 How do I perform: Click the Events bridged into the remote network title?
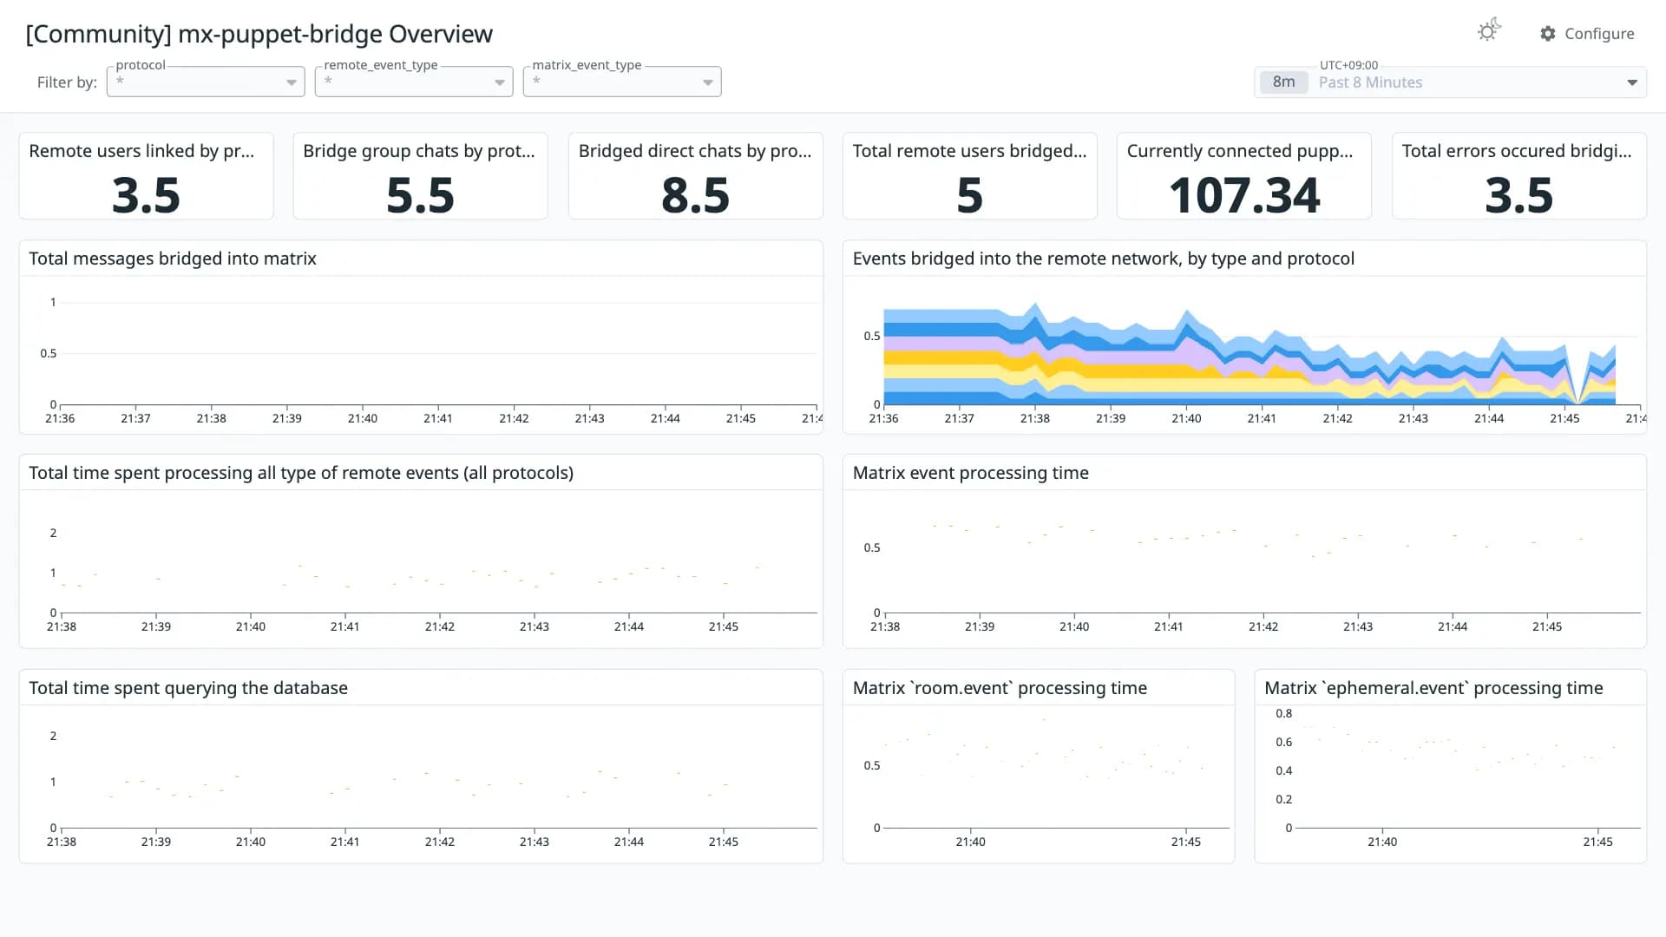[1103, 259]
